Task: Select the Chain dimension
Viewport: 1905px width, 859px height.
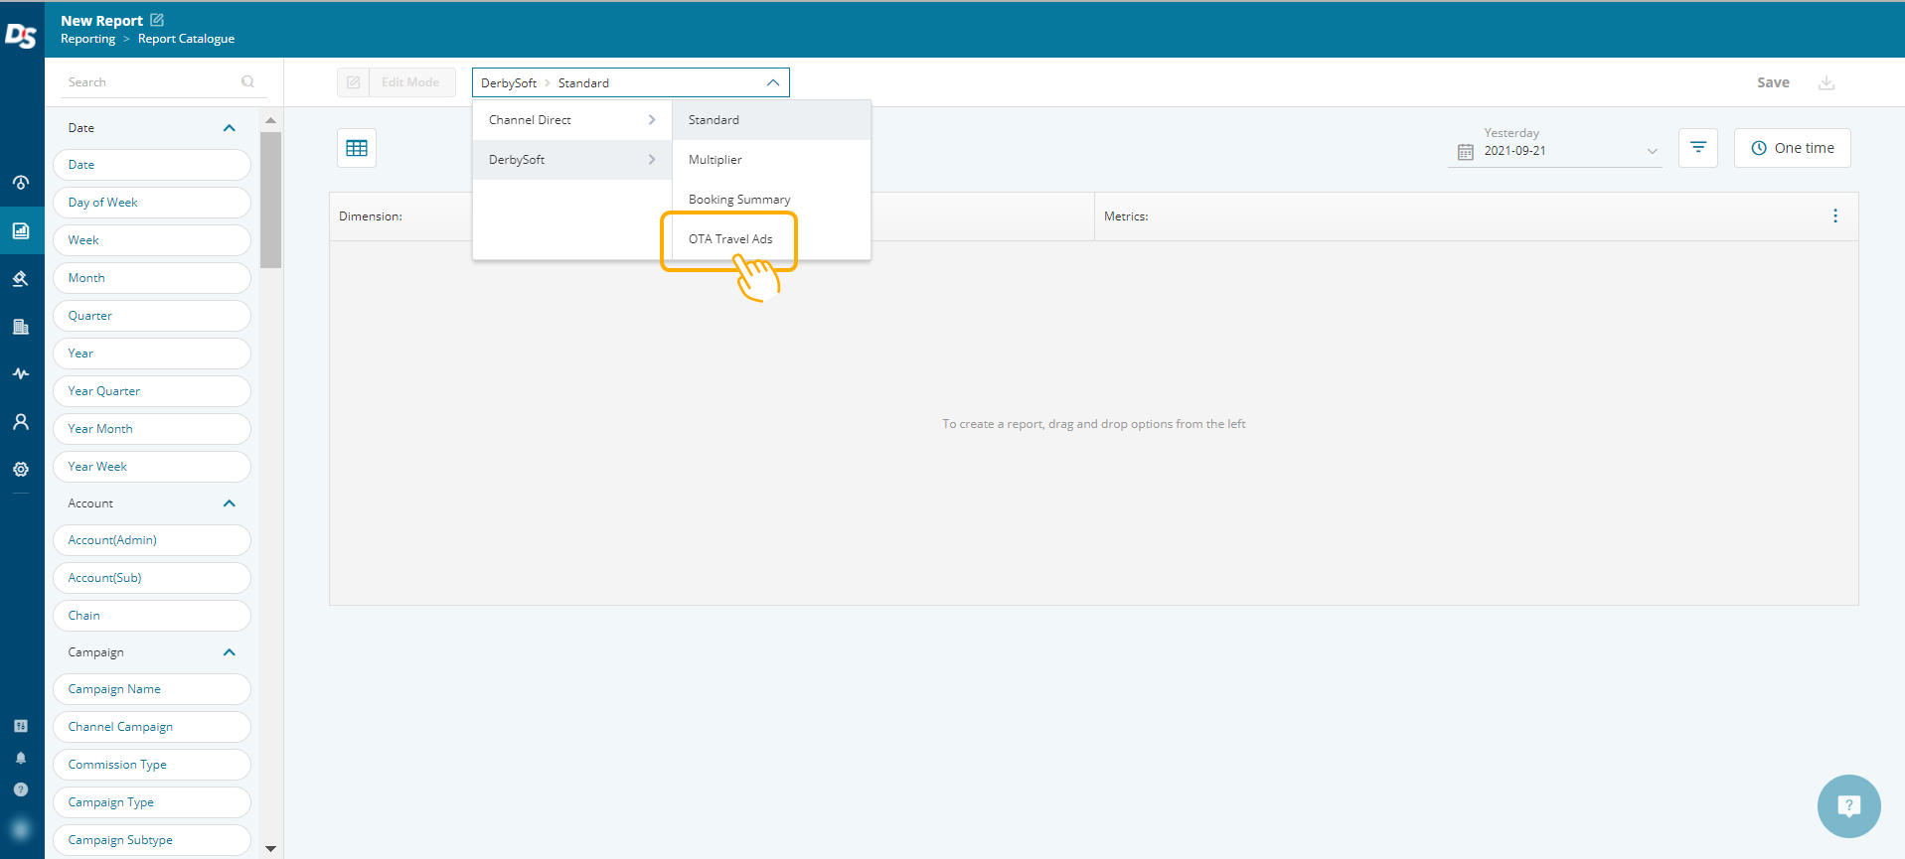Action: pyautogui.click(x=152, y=616)
